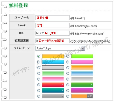114x102 pixels.
Task: Select the red counter style radio button
Action: [x=39, y=85]
